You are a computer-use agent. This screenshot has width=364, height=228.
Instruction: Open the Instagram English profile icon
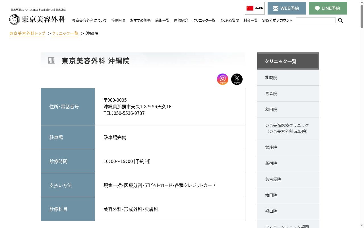pyautogui.click(x=223, y=79)
